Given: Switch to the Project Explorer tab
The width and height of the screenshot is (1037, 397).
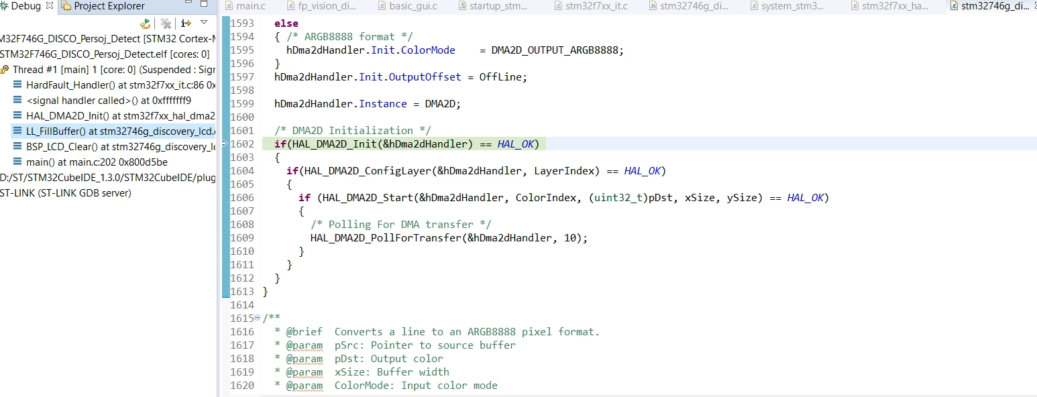Looking at the screenshot, I should click(103, 6).
